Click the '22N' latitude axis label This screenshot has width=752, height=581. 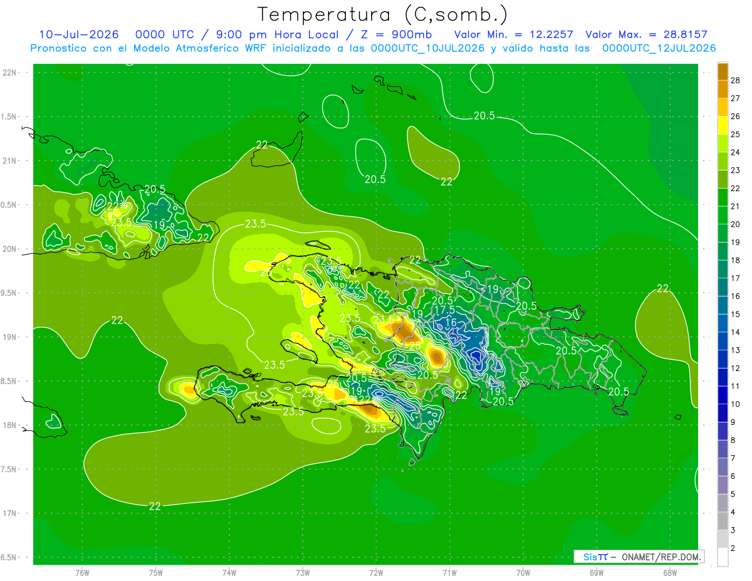point(9,73)
